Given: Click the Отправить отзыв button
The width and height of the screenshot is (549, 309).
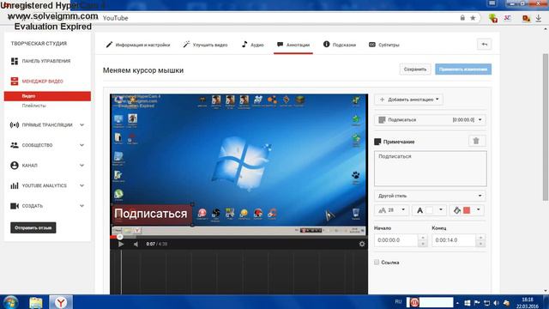Looking at the screenshot, I should pos(33,227).
